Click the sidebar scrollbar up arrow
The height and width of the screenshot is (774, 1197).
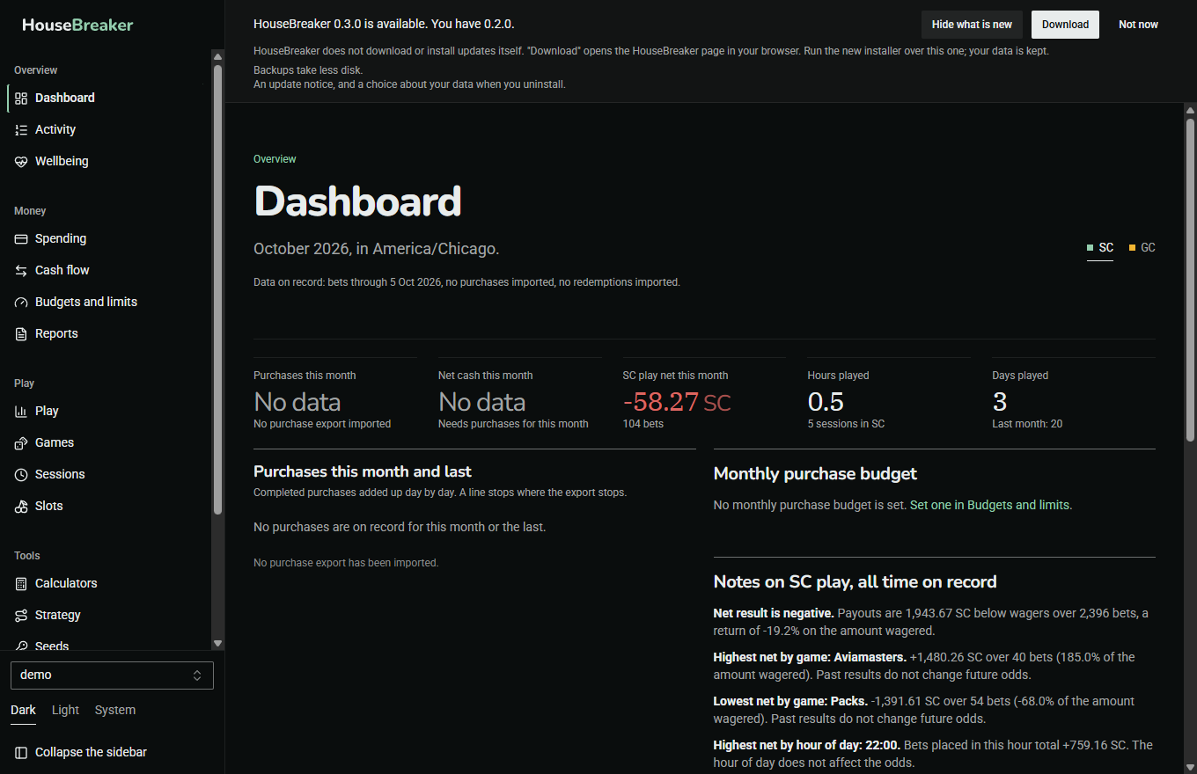pyautogui.click(x=218, y=56)
